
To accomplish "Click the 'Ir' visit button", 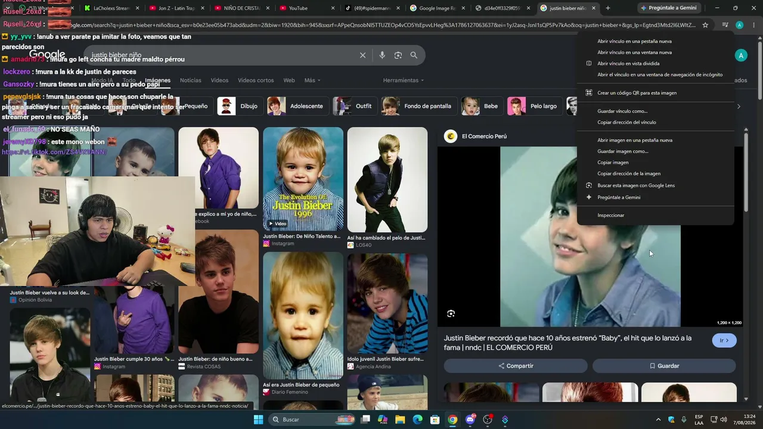I will click(x=724, y=340).
